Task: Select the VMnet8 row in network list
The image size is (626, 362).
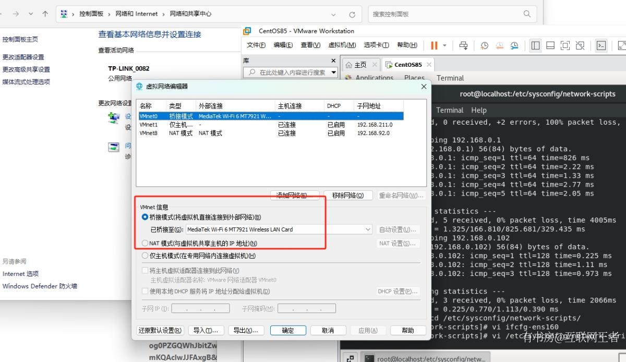Action: [x=271, y=133]
